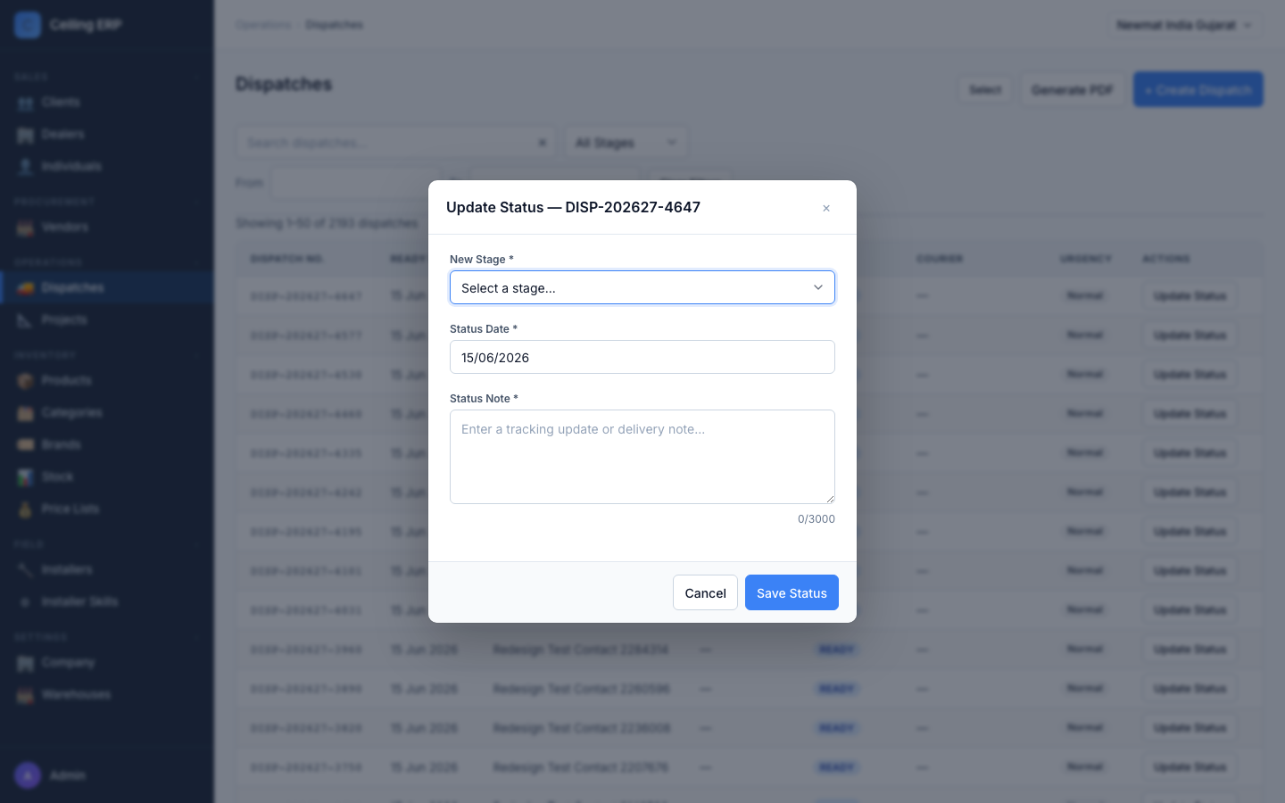This screenshot has height=803, width=1285.
Task: Click the Operations breadcrumb link
Action: tap(264, 25)
